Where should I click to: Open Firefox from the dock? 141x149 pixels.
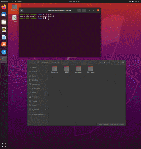tap(4, 7)
